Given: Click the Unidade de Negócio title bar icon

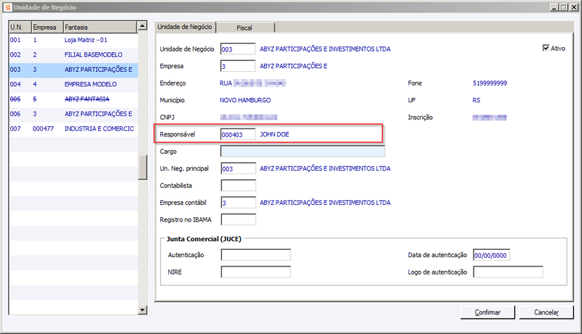Looking at the screenshot, I should point(8,7).
